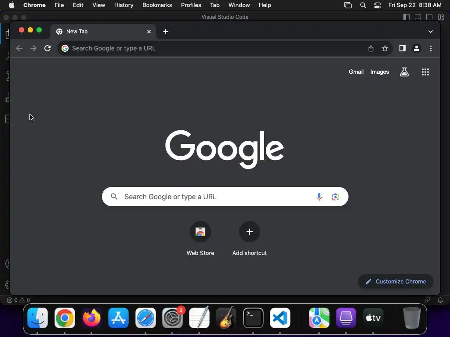Reload the page in Chrome
The image size is (450, 337).
47,48
